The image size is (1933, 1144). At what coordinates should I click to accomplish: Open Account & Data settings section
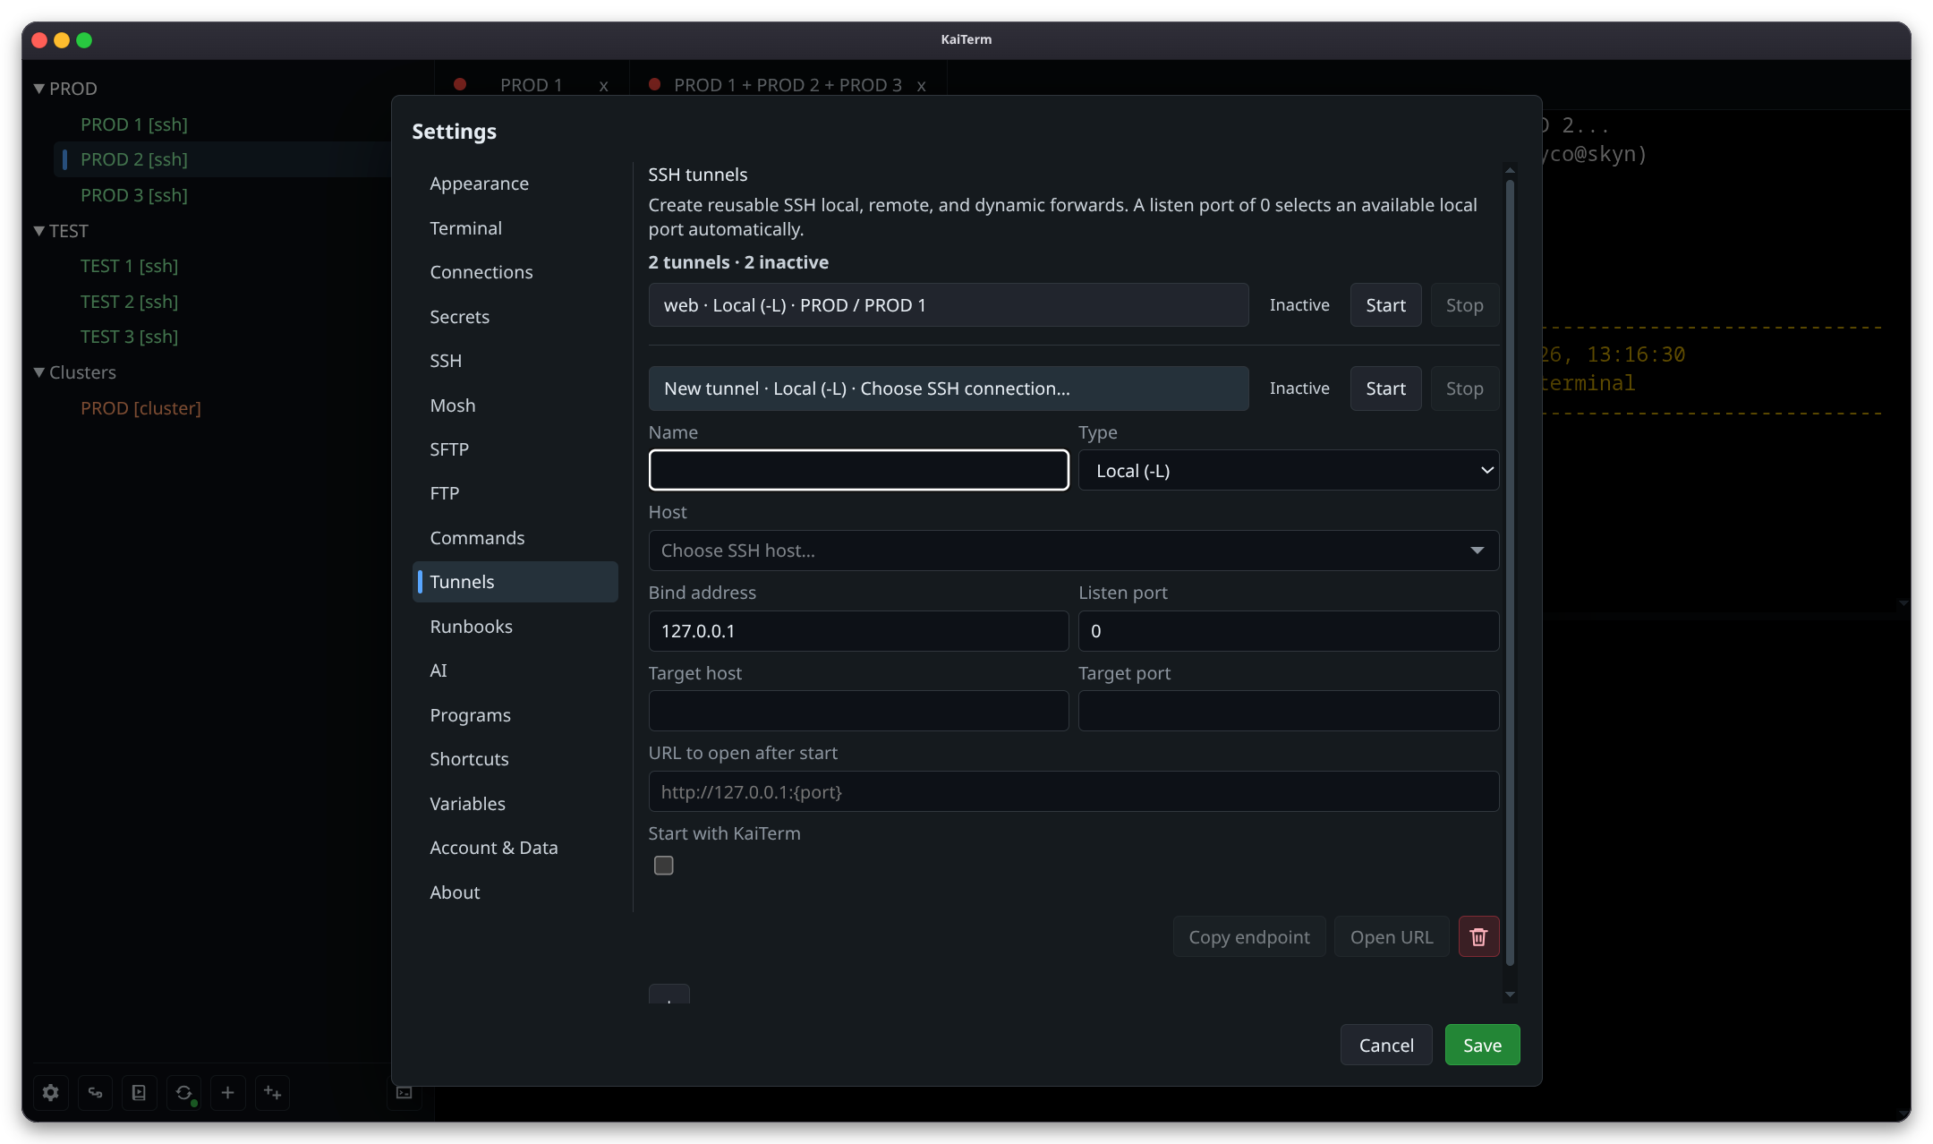point(515,848)
